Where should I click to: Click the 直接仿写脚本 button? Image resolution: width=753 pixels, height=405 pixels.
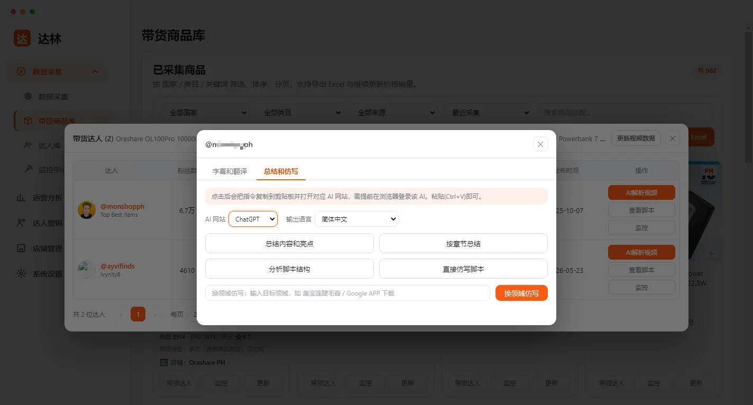click(x=463, y=269)
